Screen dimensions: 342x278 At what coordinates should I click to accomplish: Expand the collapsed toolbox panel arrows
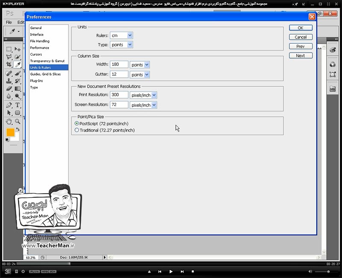click(x=6, y=39)
